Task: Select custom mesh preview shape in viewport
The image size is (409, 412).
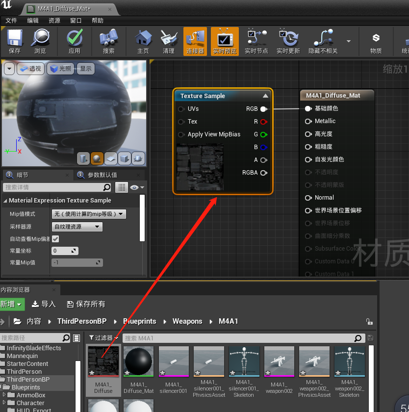Action: 138,158
